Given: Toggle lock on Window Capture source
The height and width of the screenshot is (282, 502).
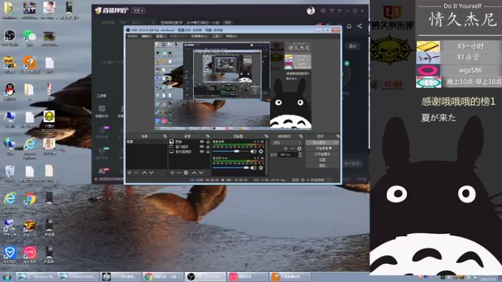Looking at the screenshot, I should [x=208, y=147].
